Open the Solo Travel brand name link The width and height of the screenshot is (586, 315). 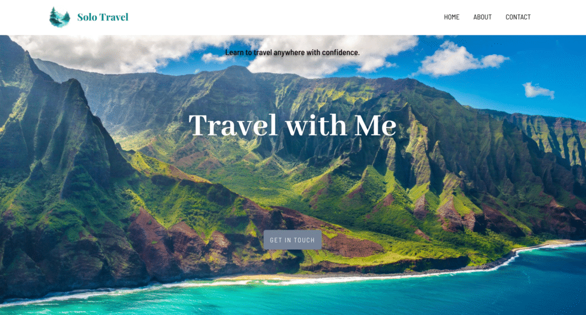(103, 17)
